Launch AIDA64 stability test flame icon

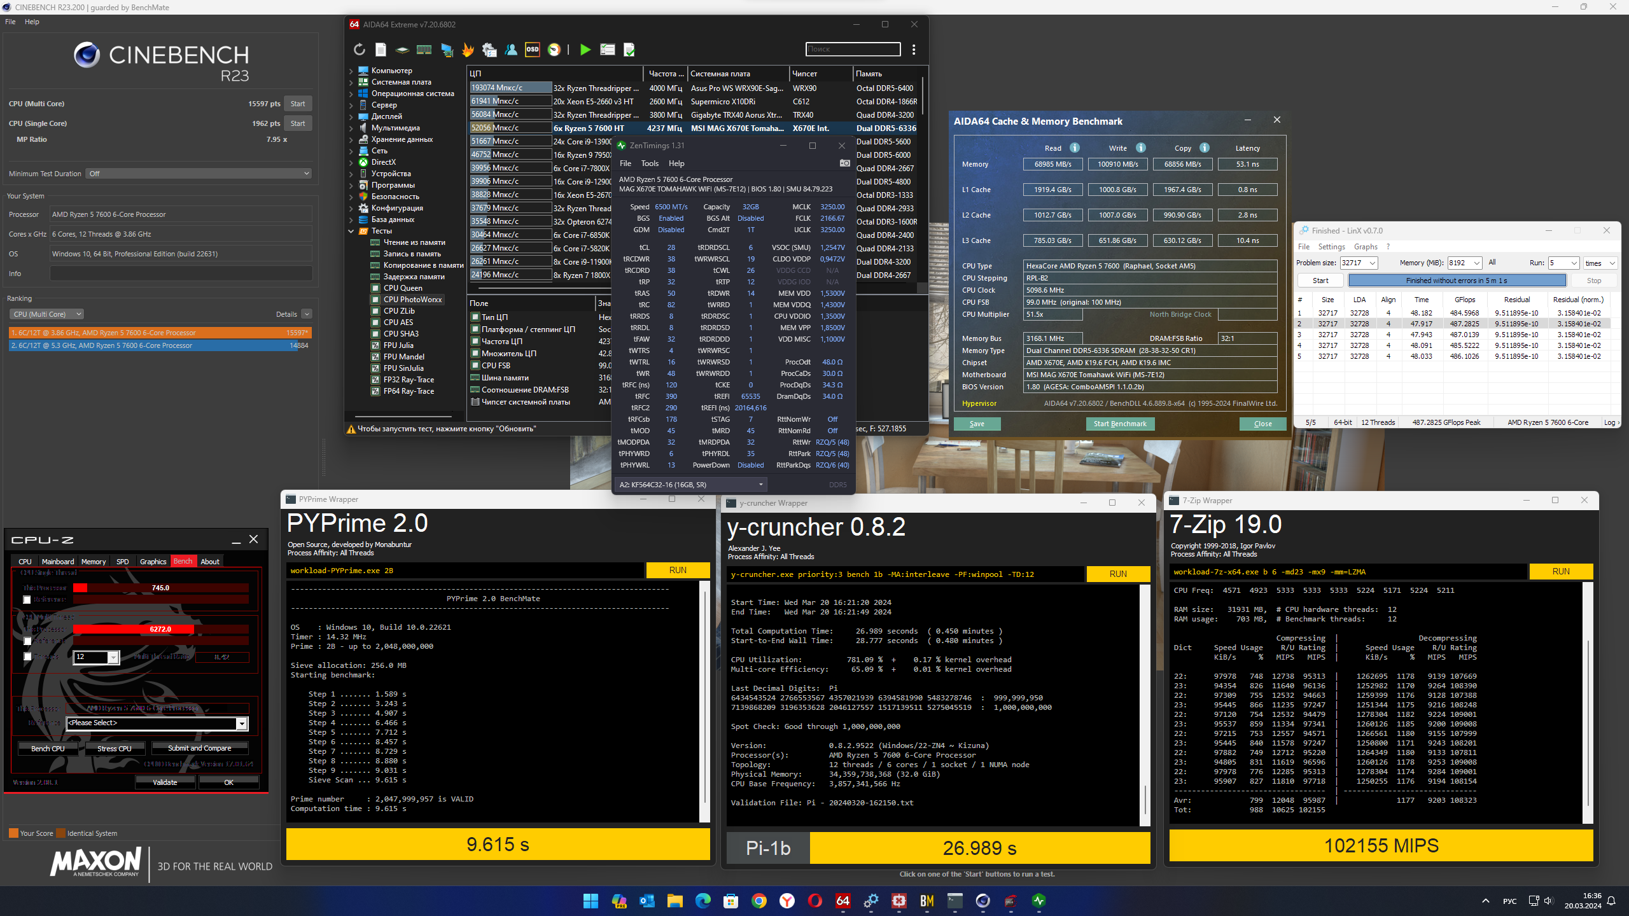click(x=468, y=50)
